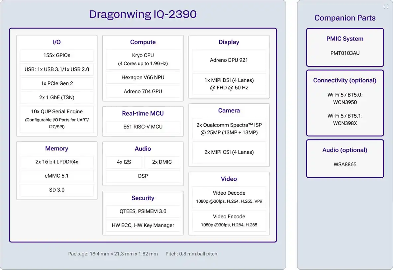
Task: Click the Display section heading
Action: click(x=229, y=42)
